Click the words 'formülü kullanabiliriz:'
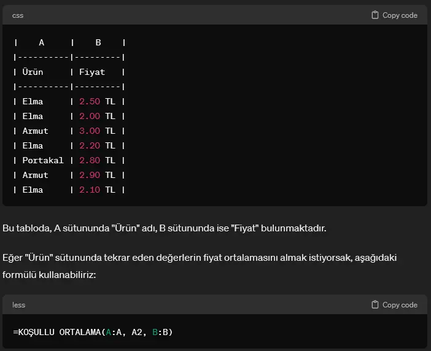 click(x=49, y=275)
